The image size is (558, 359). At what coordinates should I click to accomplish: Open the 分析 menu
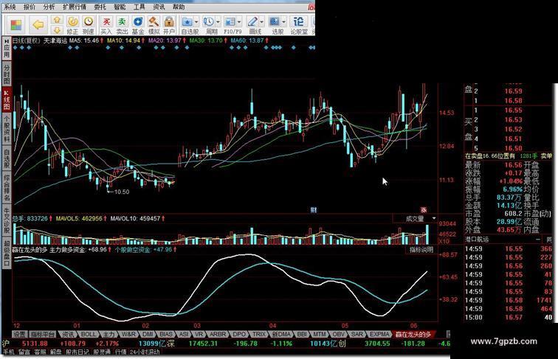pyautogui.click(x=49, y=7)
